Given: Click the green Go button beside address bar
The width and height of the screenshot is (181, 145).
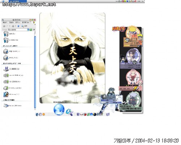Looking at the screenshot, I should click(31, 30).
